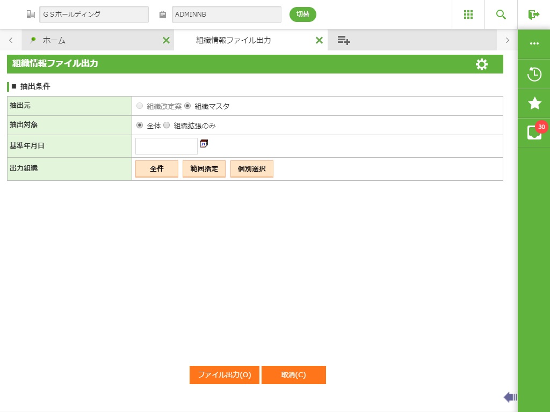Click the 範囲指定 button
Screen dimensions: 550x412
pos(204,169)
